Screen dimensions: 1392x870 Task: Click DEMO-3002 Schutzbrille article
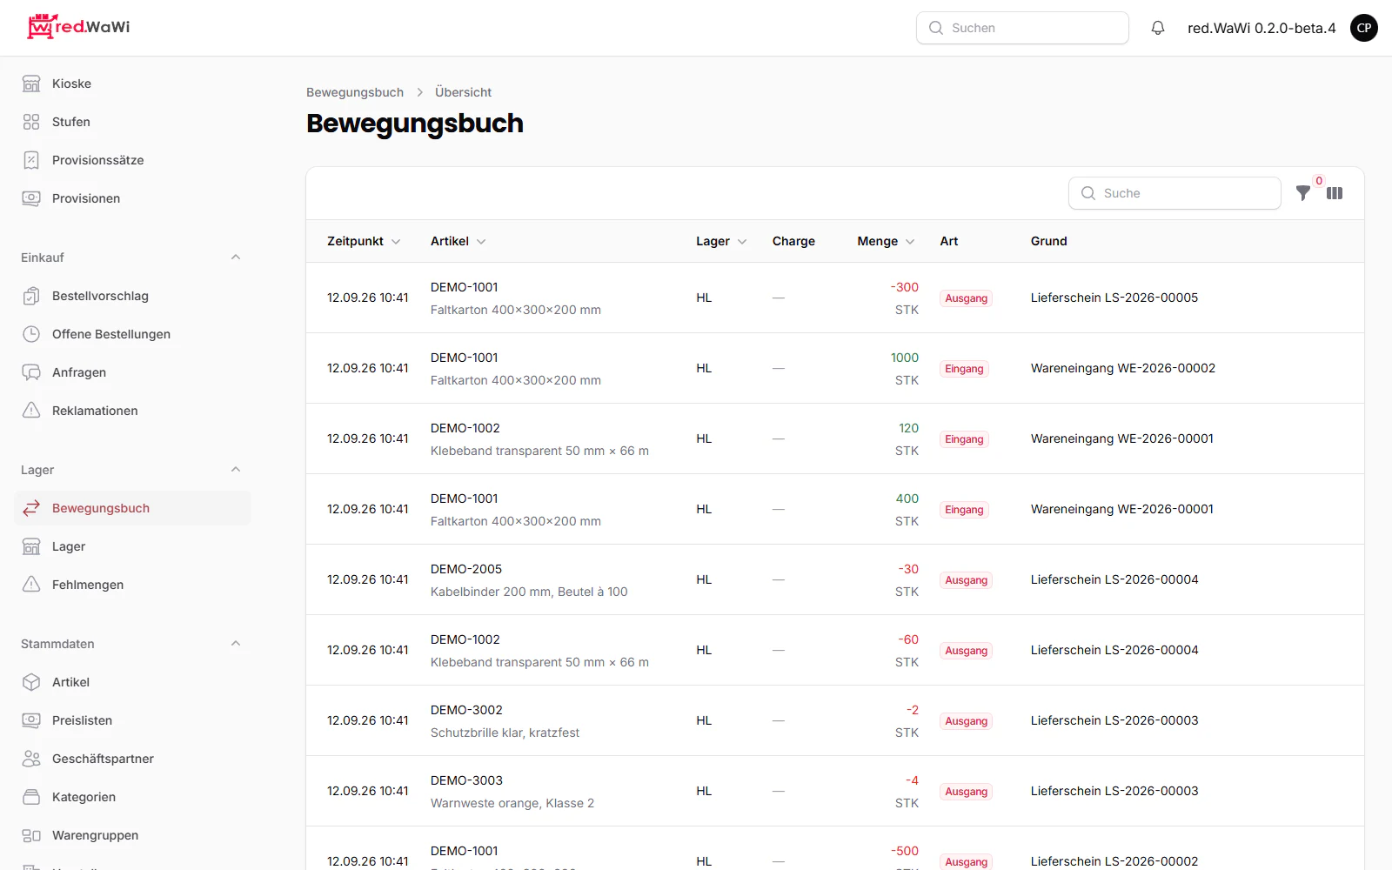[505, 721]
